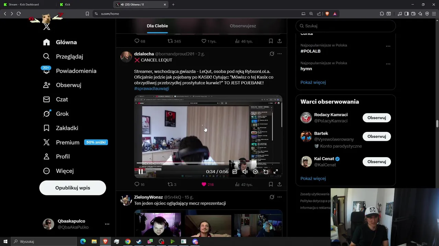Follow Rodacy Kamraci via Obserwuj button
This screenshot has height=246, width=439.
pos(377,118)
